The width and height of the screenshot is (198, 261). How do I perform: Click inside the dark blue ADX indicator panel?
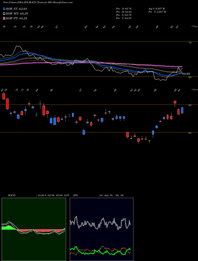pyautogui.click(x=101, y=229)
